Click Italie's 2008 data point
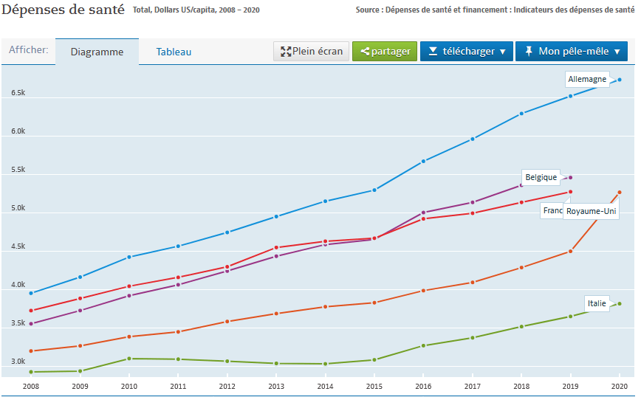The height and width of the screenshot is (397, 641). tap(31, 372)
